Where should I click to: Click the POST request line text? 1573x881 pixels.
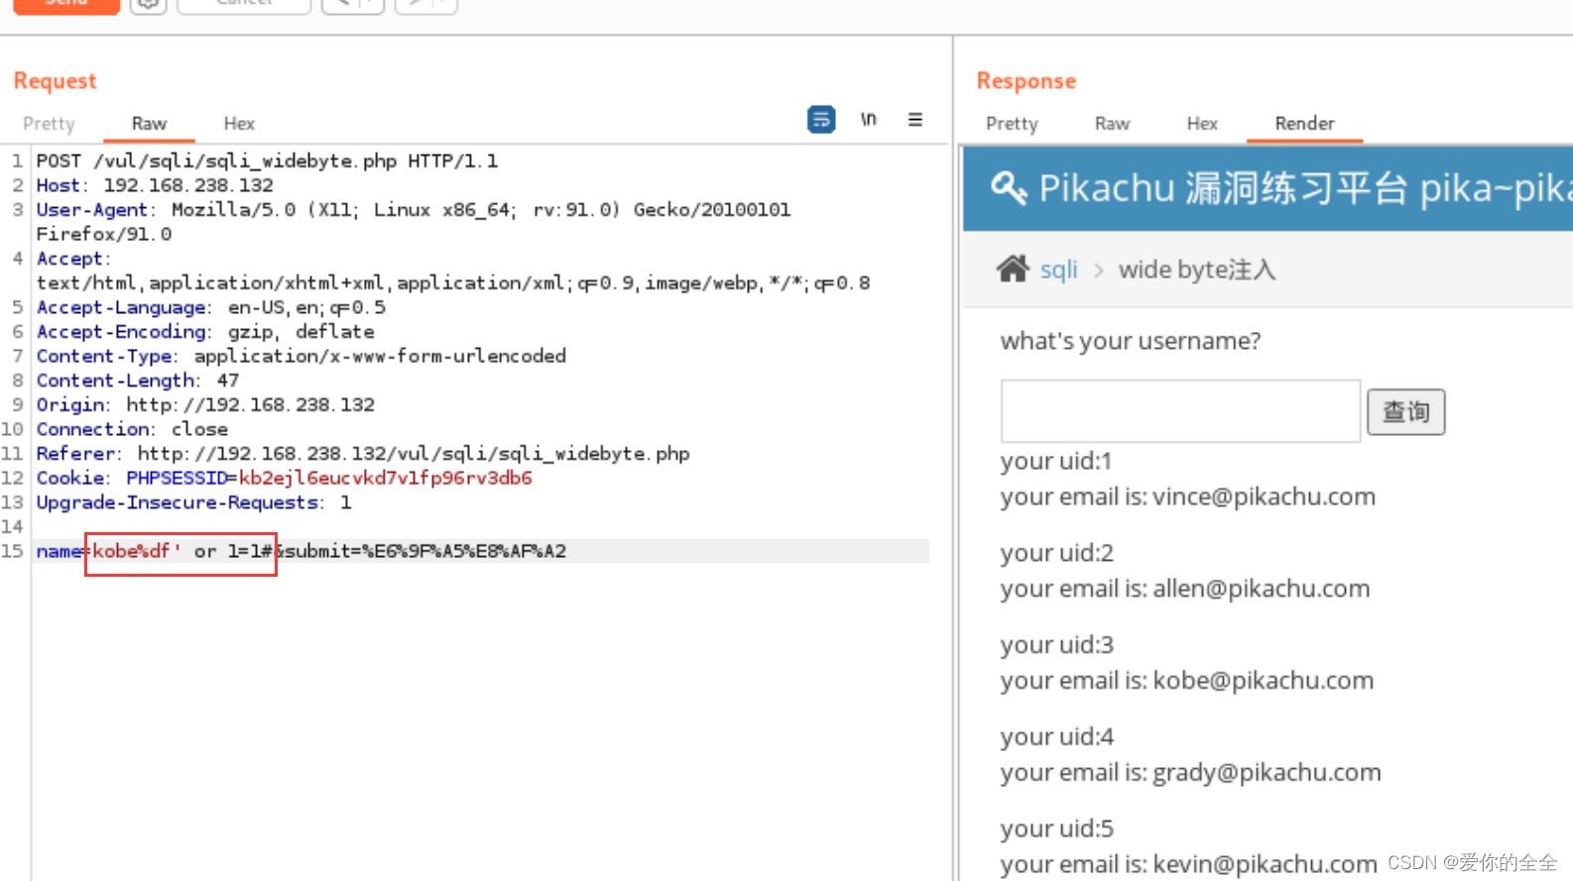point(267,161)
